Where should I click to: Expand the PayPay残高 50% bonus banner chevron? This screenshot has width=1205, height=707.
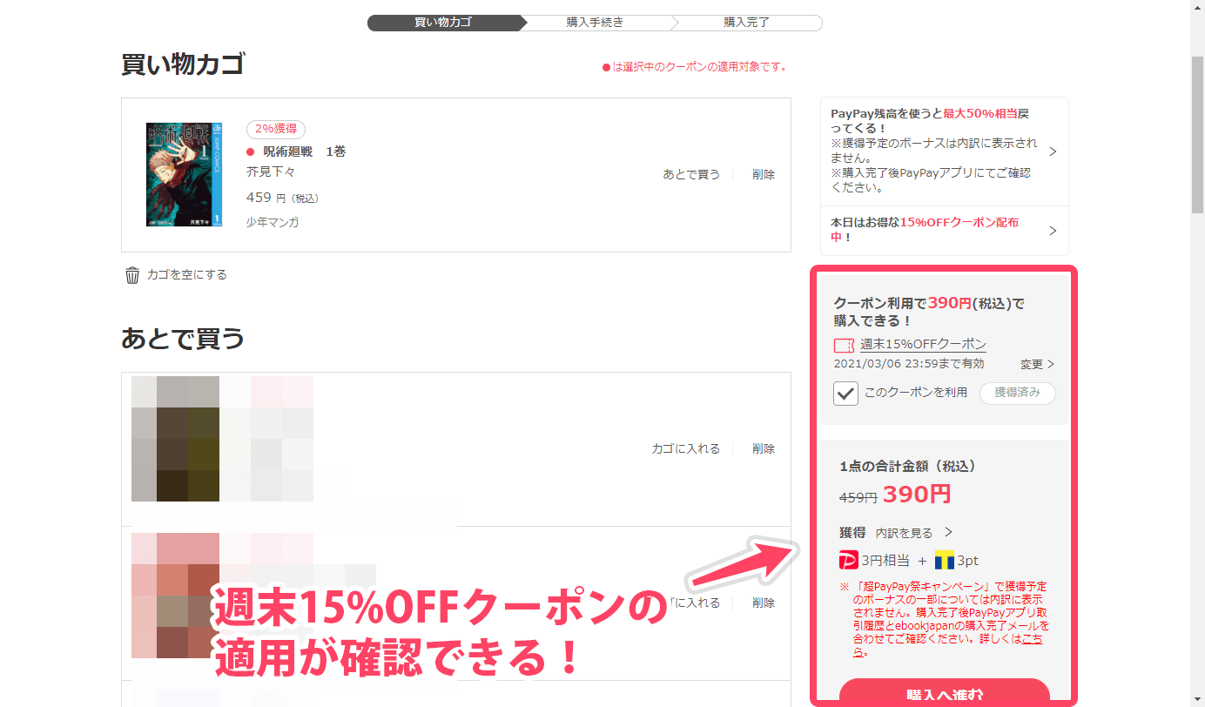click(x=1053, y=151)
